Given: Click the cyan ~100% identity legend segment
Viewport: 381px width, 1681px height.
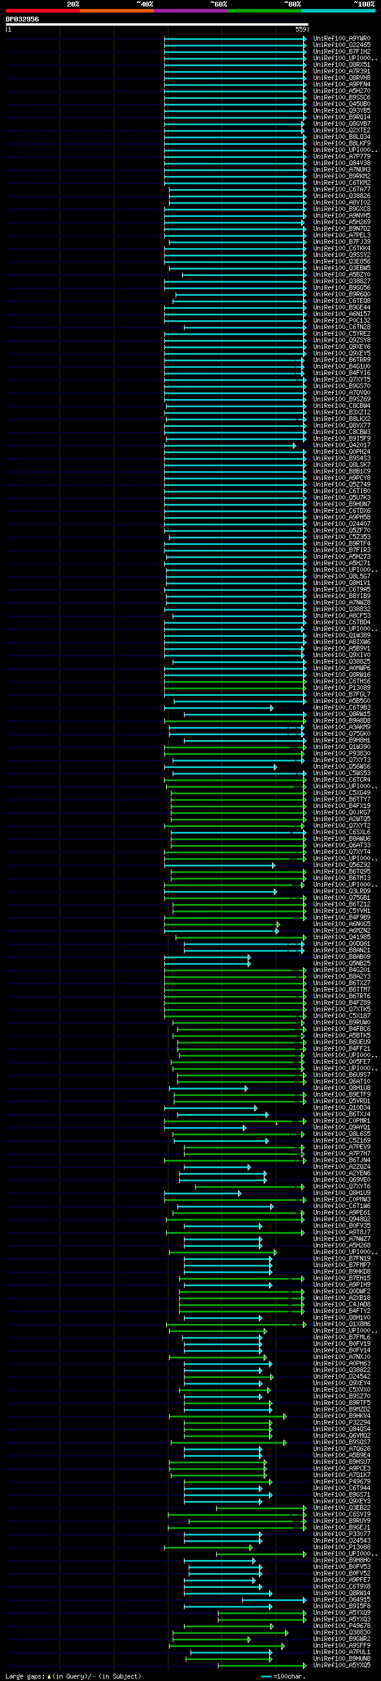Looking at the screenshot, I should 339,11.
